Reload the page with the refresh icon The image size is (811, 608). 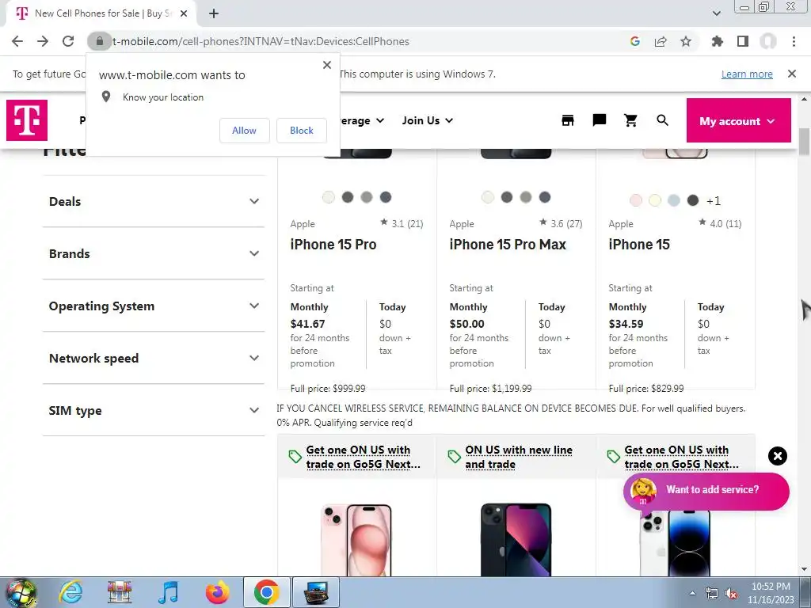(x=68, y=41)
